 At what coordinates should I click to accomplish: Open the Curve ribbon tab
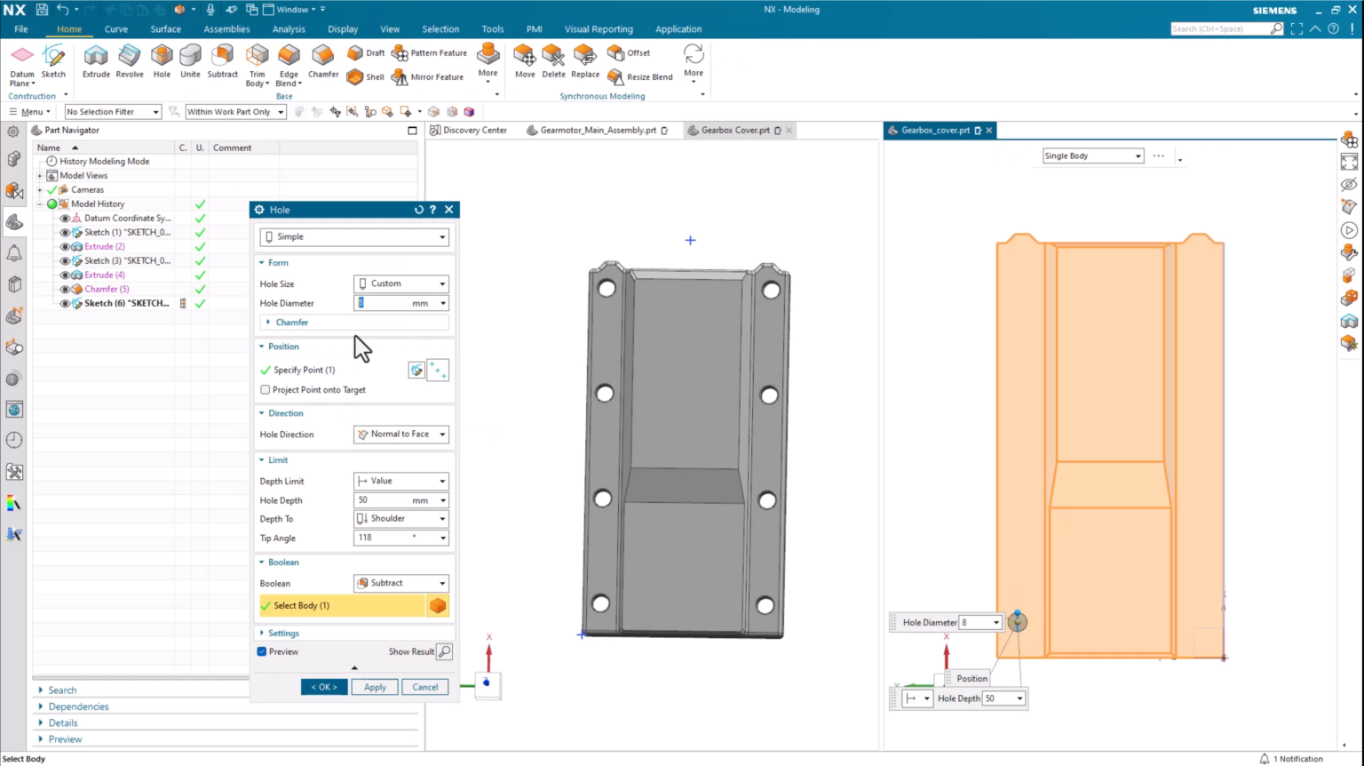pos(115,28)
